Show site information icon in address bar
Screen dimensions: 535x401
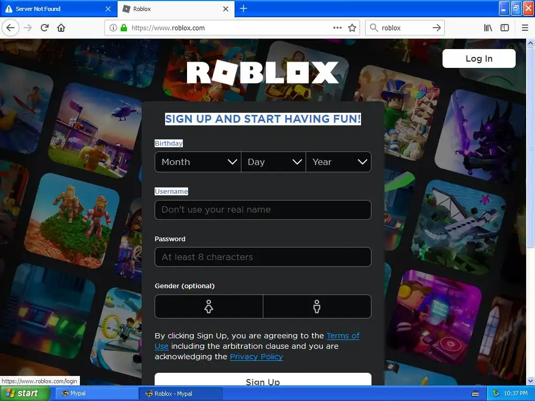click(113, 28)
